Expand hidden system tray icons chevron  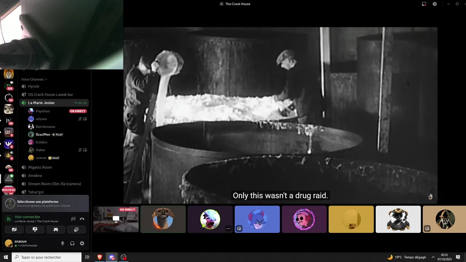(433, 257)
